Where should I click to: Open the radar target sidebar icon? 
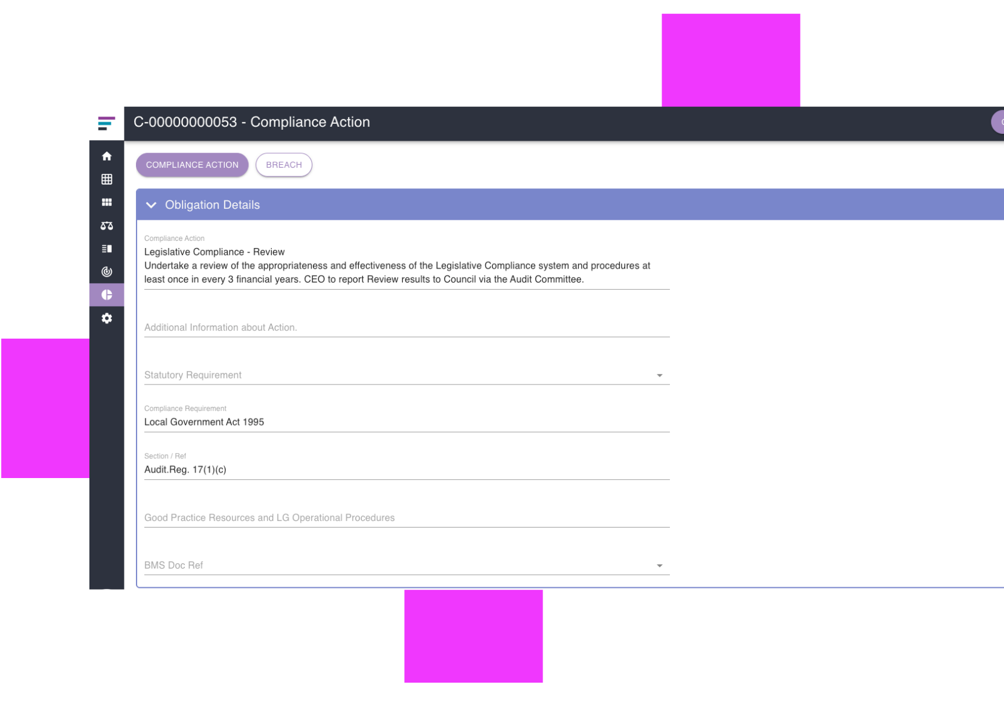(x=107, y=272)
